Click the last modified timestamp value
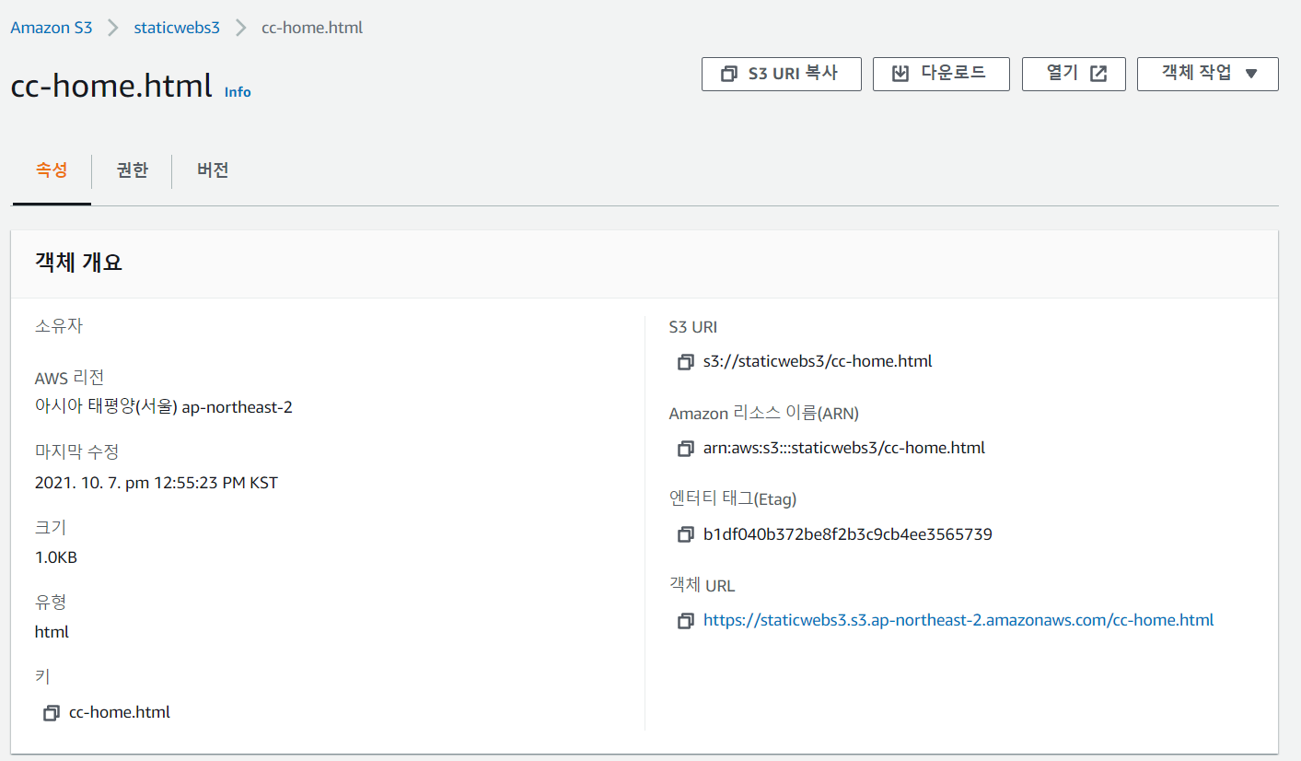The width and height of the screenshot is (1301, 761). [x=157, y=482]
